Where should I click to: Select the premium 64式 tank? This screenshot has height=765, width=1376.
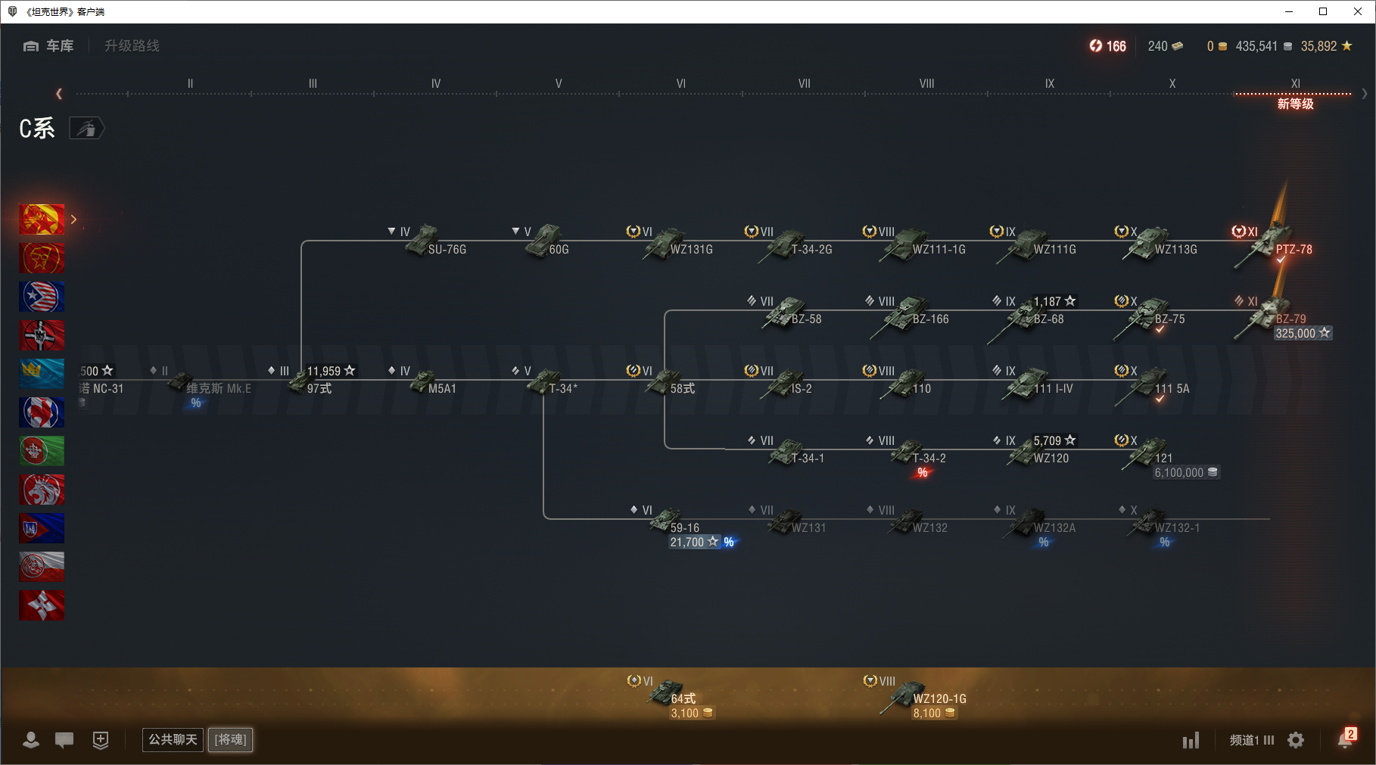tap(670, 697)
